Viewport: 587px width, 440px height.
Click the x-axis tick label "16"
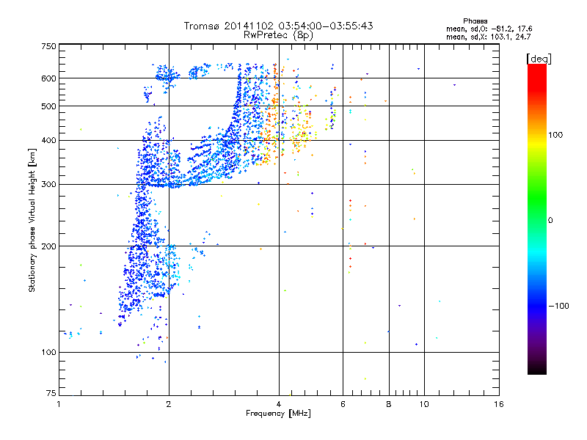click(x=499, y=404)
